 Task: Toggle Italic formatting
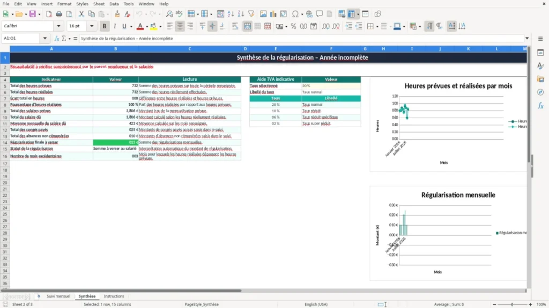(x=115, y=26)
